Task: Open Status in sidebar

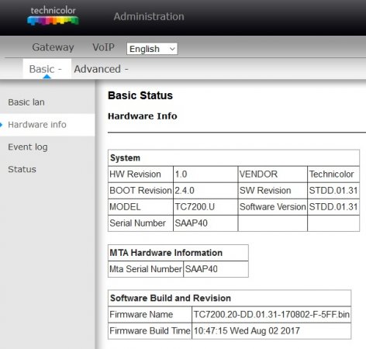Action: (22, 169)
